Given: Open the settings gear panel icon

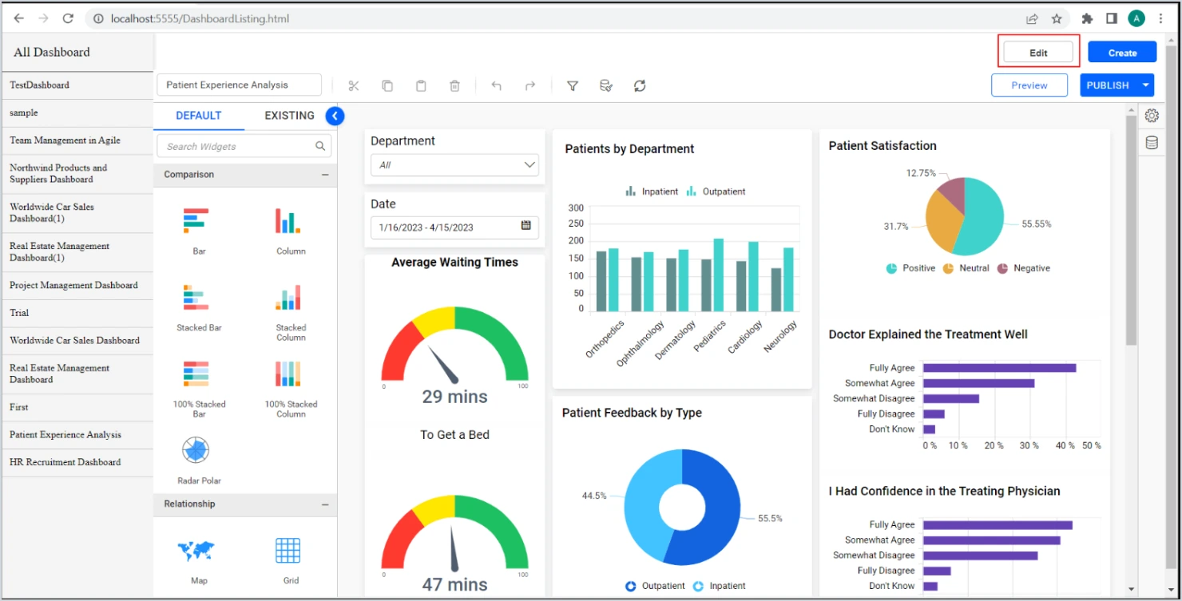Looking at the screenshot, I should tap(1152, 116).
